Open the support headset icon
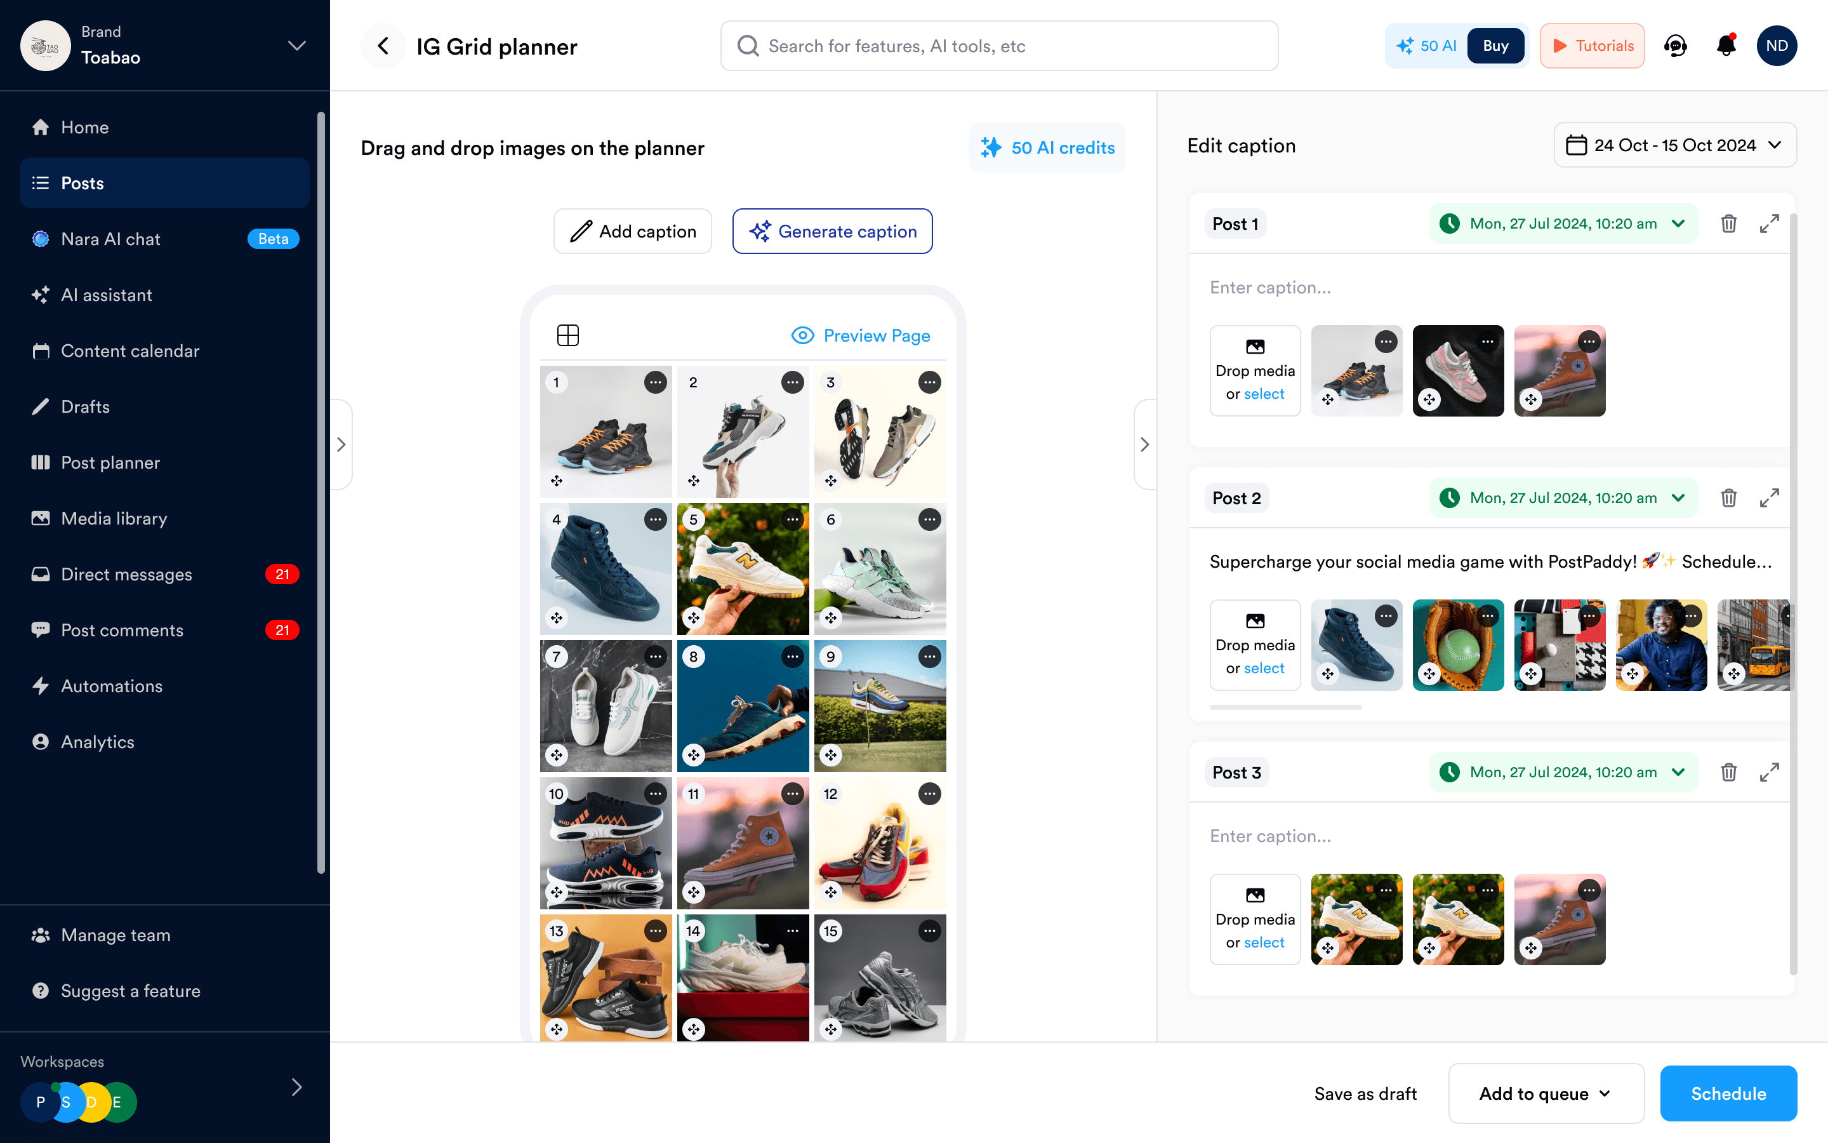The image size is (1828, 1143). click(1676, 46)
